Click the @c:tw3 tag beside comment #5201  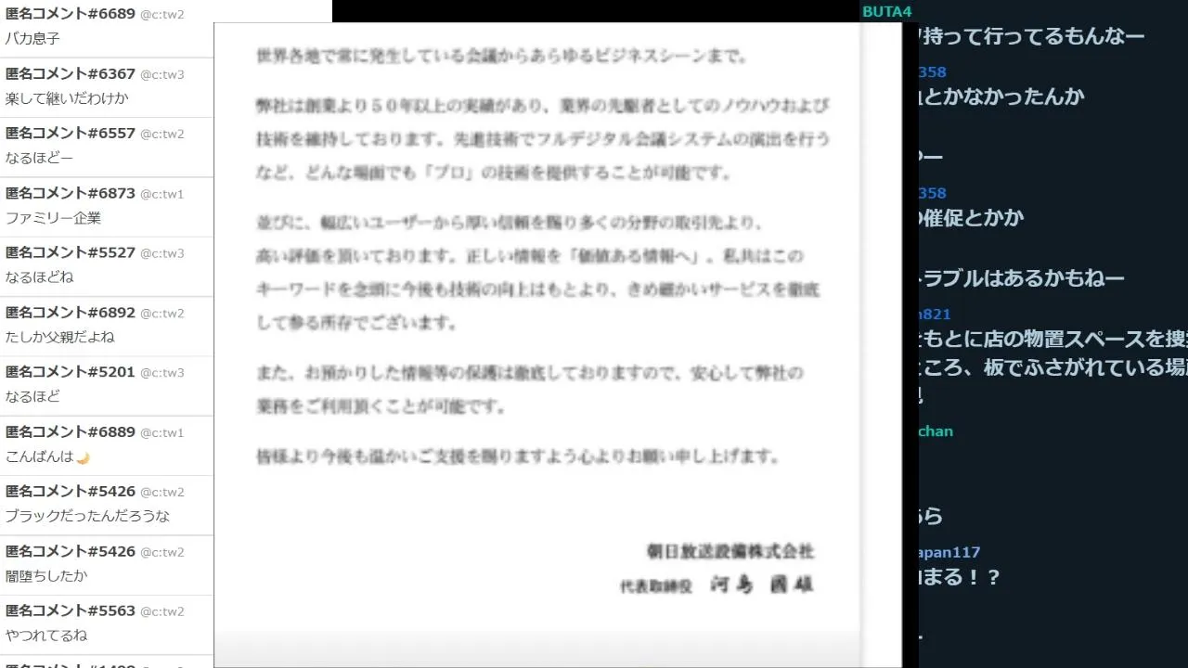(162, 373)
